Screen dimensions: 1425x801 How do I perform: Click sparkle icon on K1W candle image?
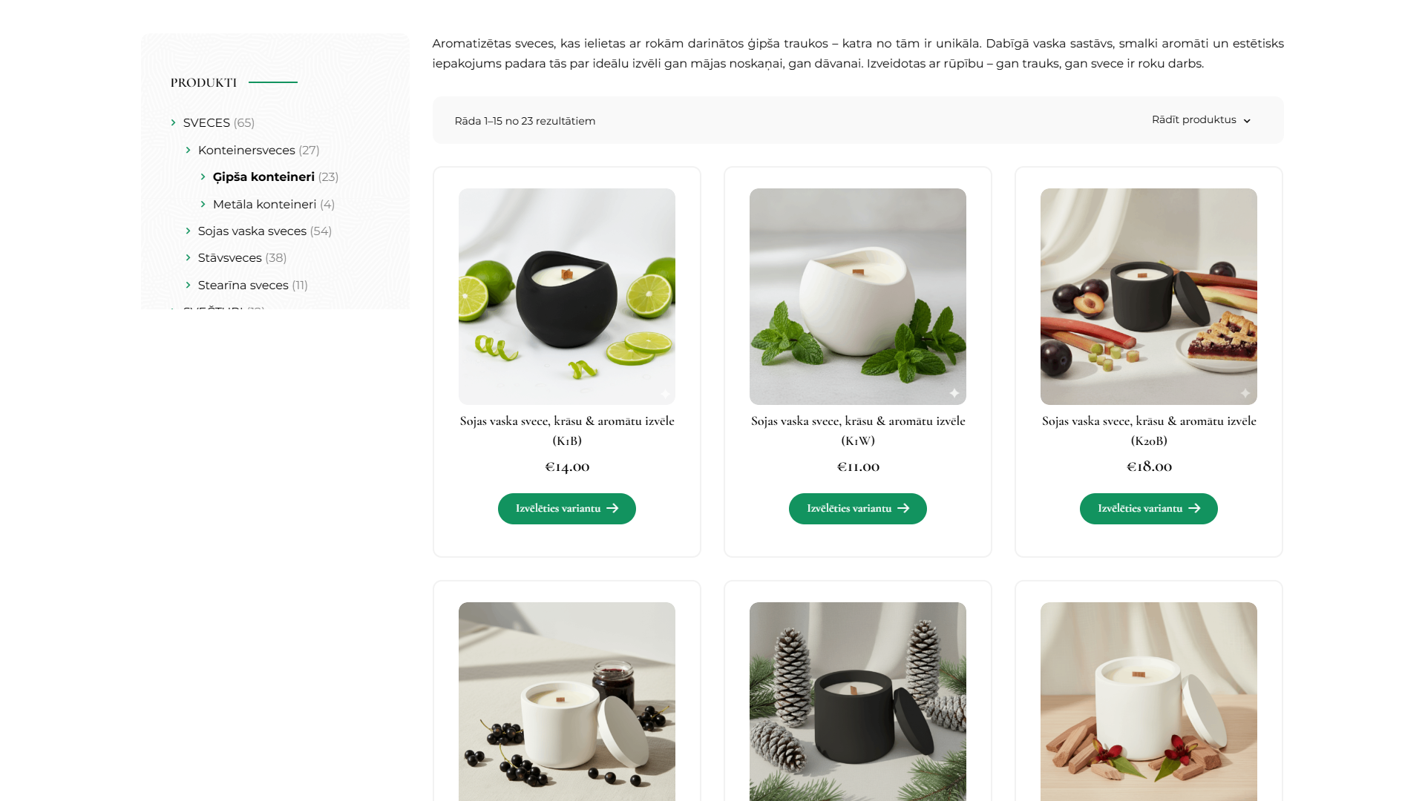954,393
